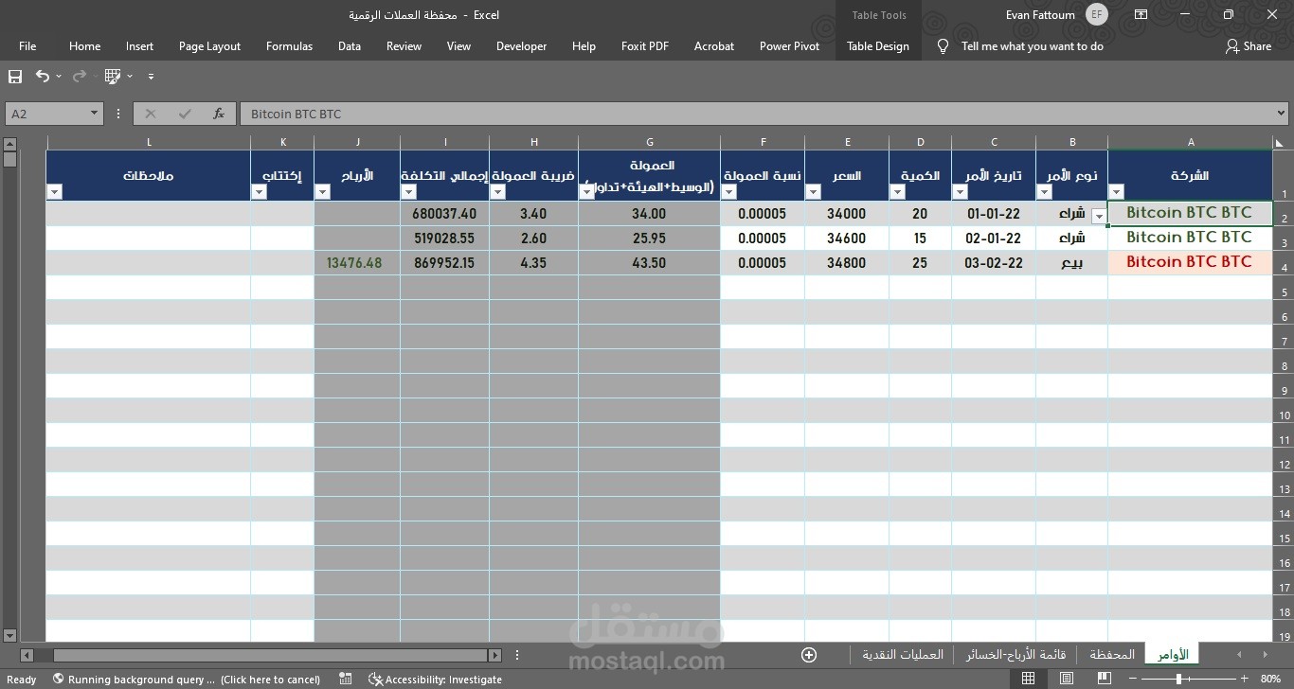The width and height of the screenshot is (1294, 689).
Task: Open the filter dropdown for الشركة column
Action: tap(1116, 192)
